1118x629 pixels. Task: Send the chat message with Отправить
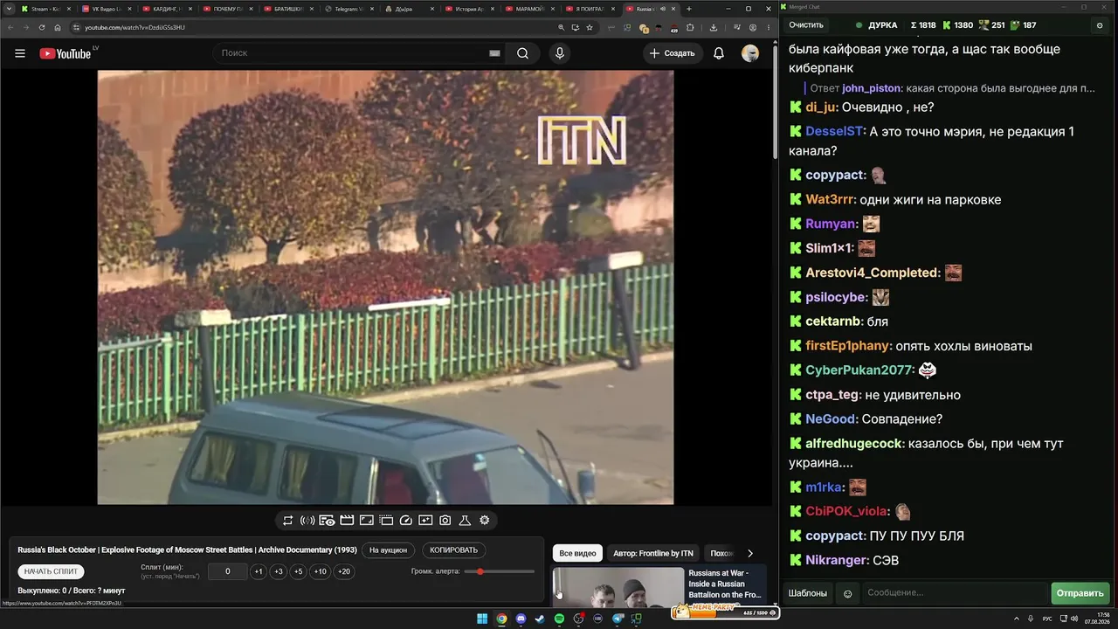(x=1080, y=593)
